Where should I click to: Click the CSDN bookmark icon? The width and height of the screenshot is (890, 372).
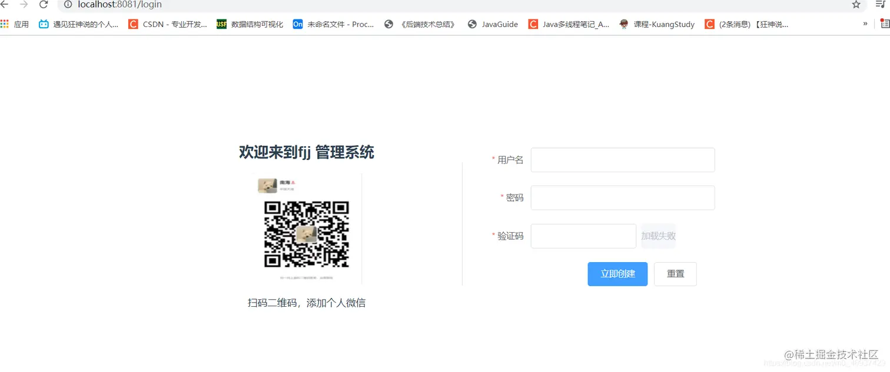pyautogui.click(x=134, y=24)
